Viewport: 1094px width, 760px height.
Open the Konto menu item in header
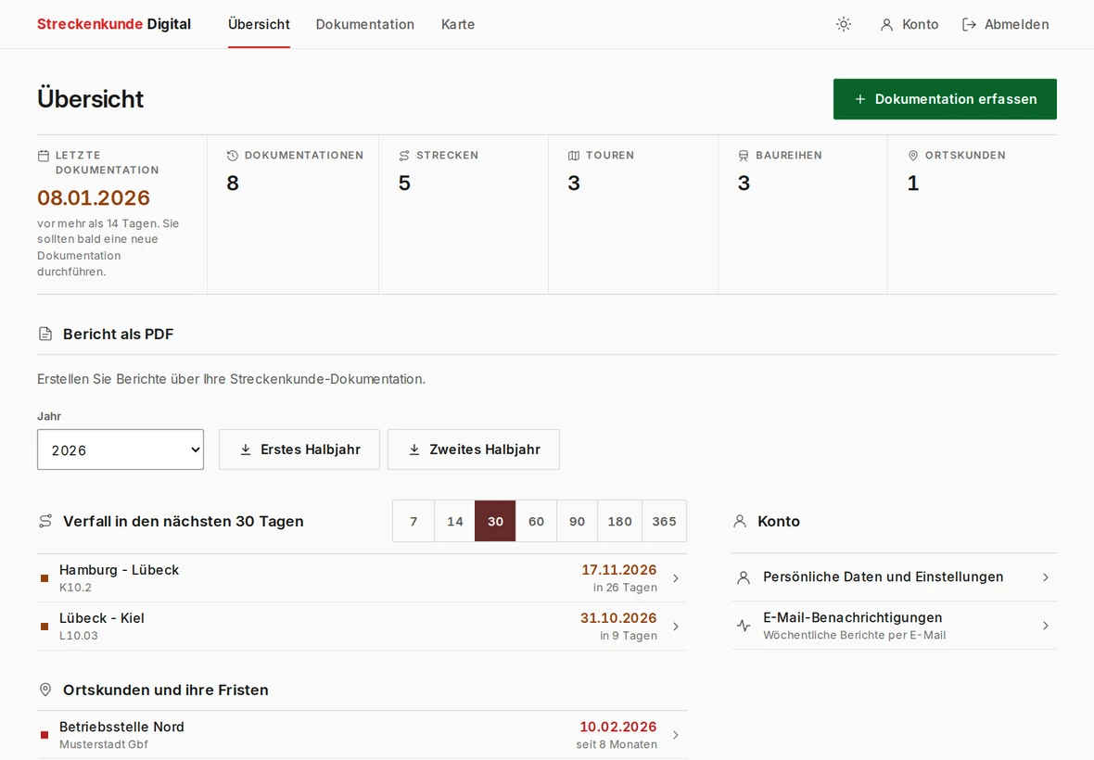click(x=910, y=24)
